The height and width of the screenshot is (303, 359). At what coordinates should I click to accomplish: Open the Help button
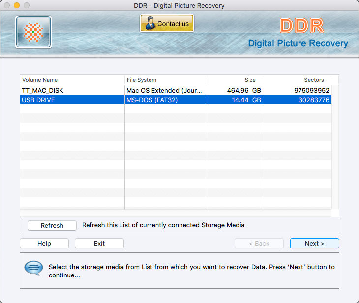[x=44, y=243]
